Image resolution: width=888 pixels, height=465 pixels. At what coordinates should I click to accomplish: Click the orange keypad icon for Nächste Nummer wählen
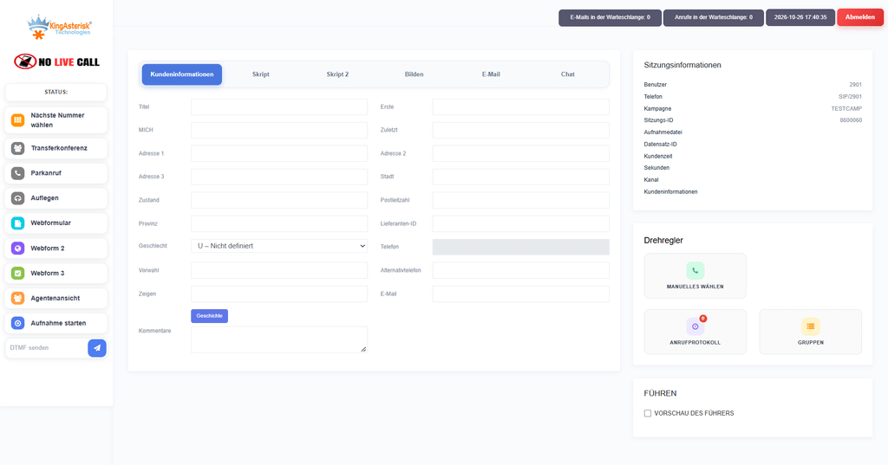pos(17,119)
